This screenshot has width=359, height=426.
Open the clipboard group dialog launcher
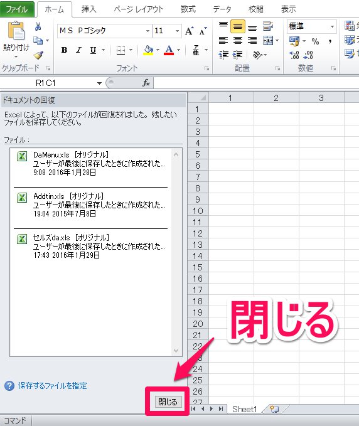[x=48, y=68]
